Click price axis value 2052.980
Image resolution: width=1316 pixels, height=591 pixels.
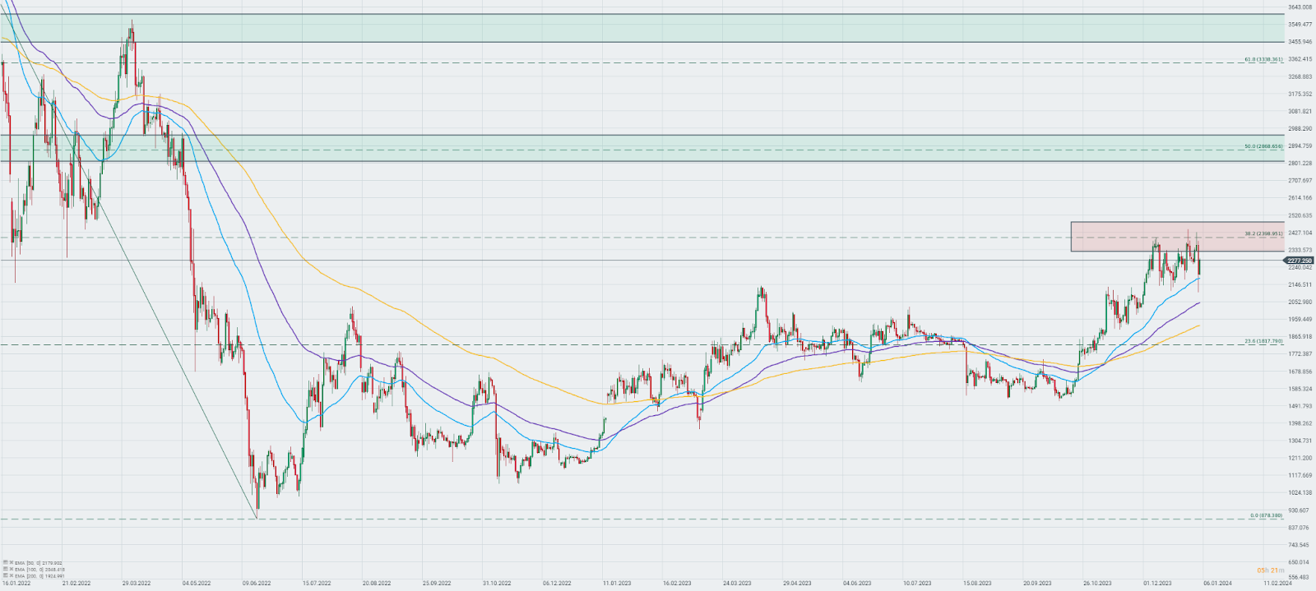[1300, 302]
